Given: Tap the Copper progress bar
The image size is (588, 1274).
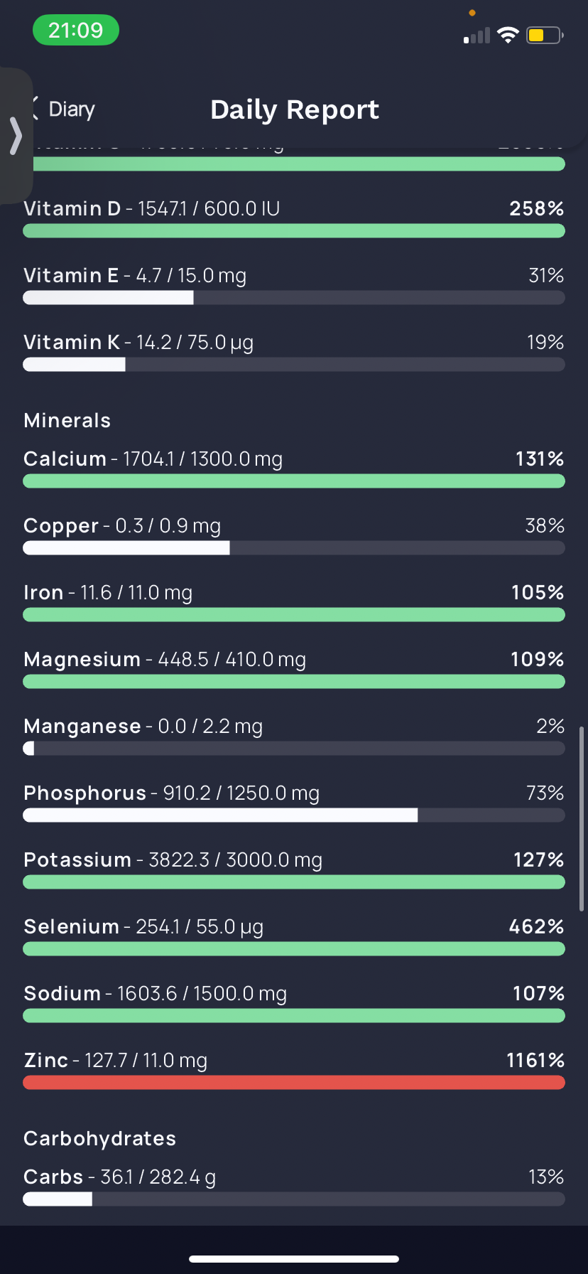Looking at the screenshot, I should coord(294,548).
